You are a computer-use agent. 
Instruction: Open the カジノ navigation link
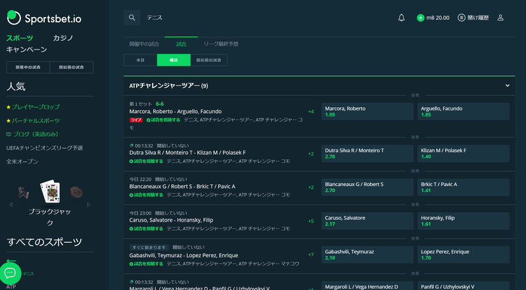(x=62, y=38)
